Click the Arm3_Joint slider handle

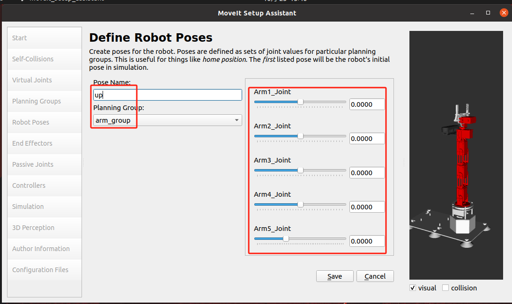click(300, 170)
